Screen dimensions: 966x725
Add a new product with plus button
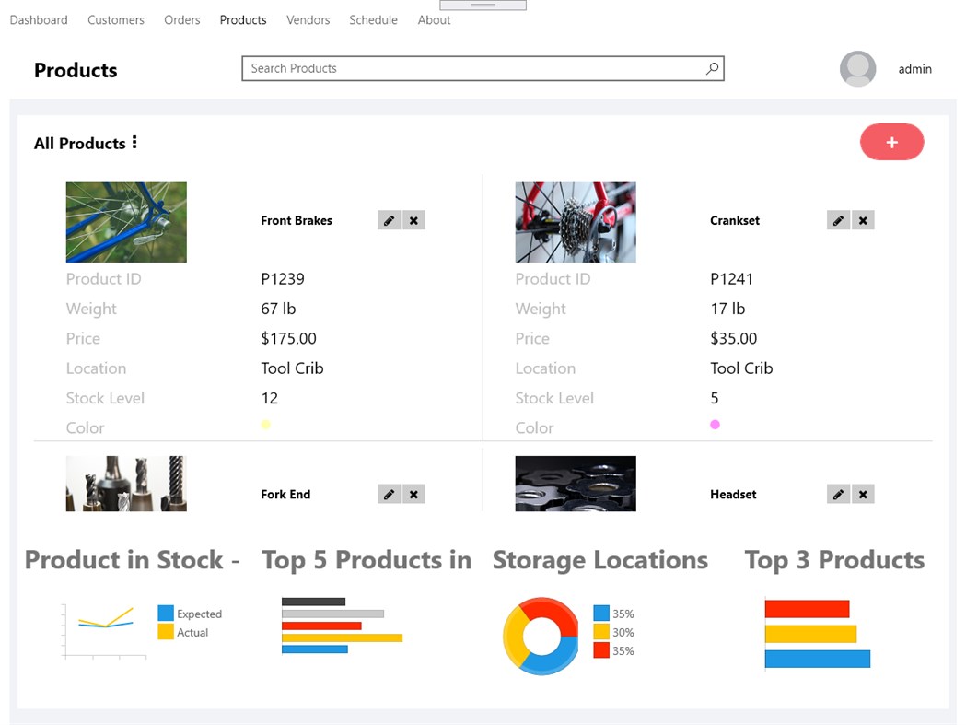click(891, 142)
